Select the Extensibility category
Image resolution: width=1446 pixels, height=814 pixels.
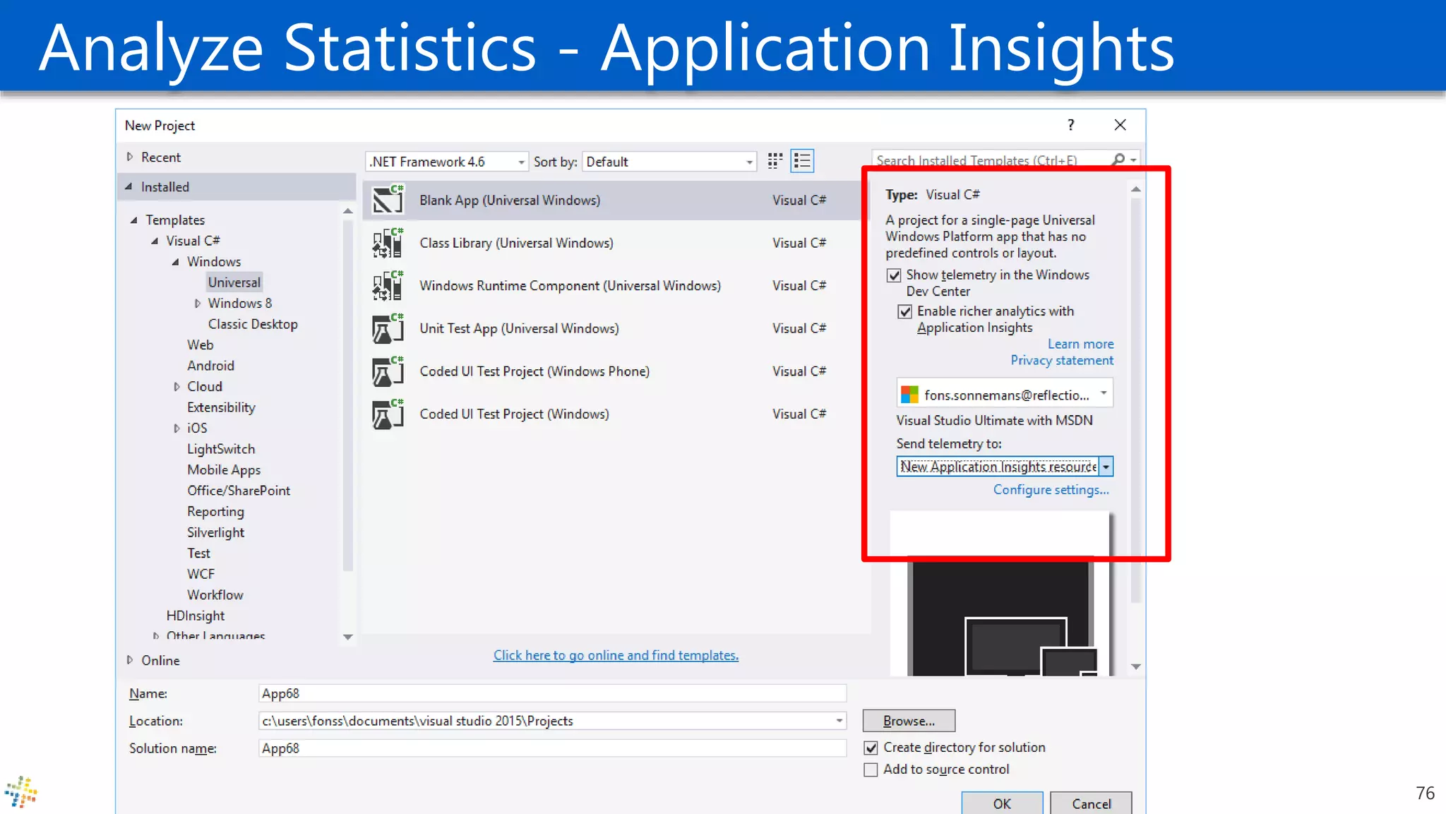[x=221, y=407]
